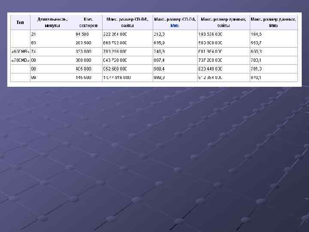This screenshot has width=309, height=232.
Task: Select data bytes value 829 440 000
Action: pyautogui.click(x=210, y=69)
